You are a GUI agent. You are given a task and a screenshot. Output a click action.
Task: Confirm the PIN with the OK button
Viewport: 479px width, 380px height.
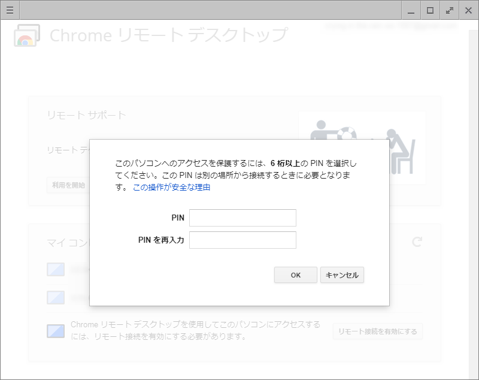point(295,275)
